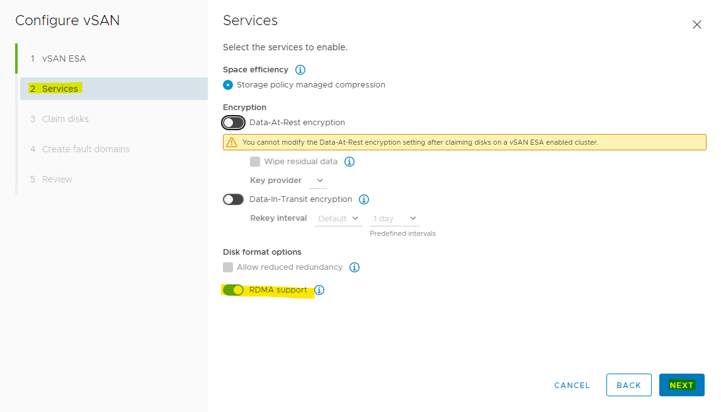Open the 1 day interval dropdown
The height and width of the screenshot is (412, 721).
coord(395,219)
